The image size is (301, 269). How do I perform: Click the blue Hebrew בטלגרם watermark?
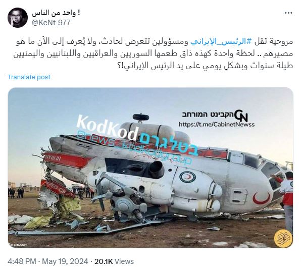pyautogui.click(x=169, y=145)
